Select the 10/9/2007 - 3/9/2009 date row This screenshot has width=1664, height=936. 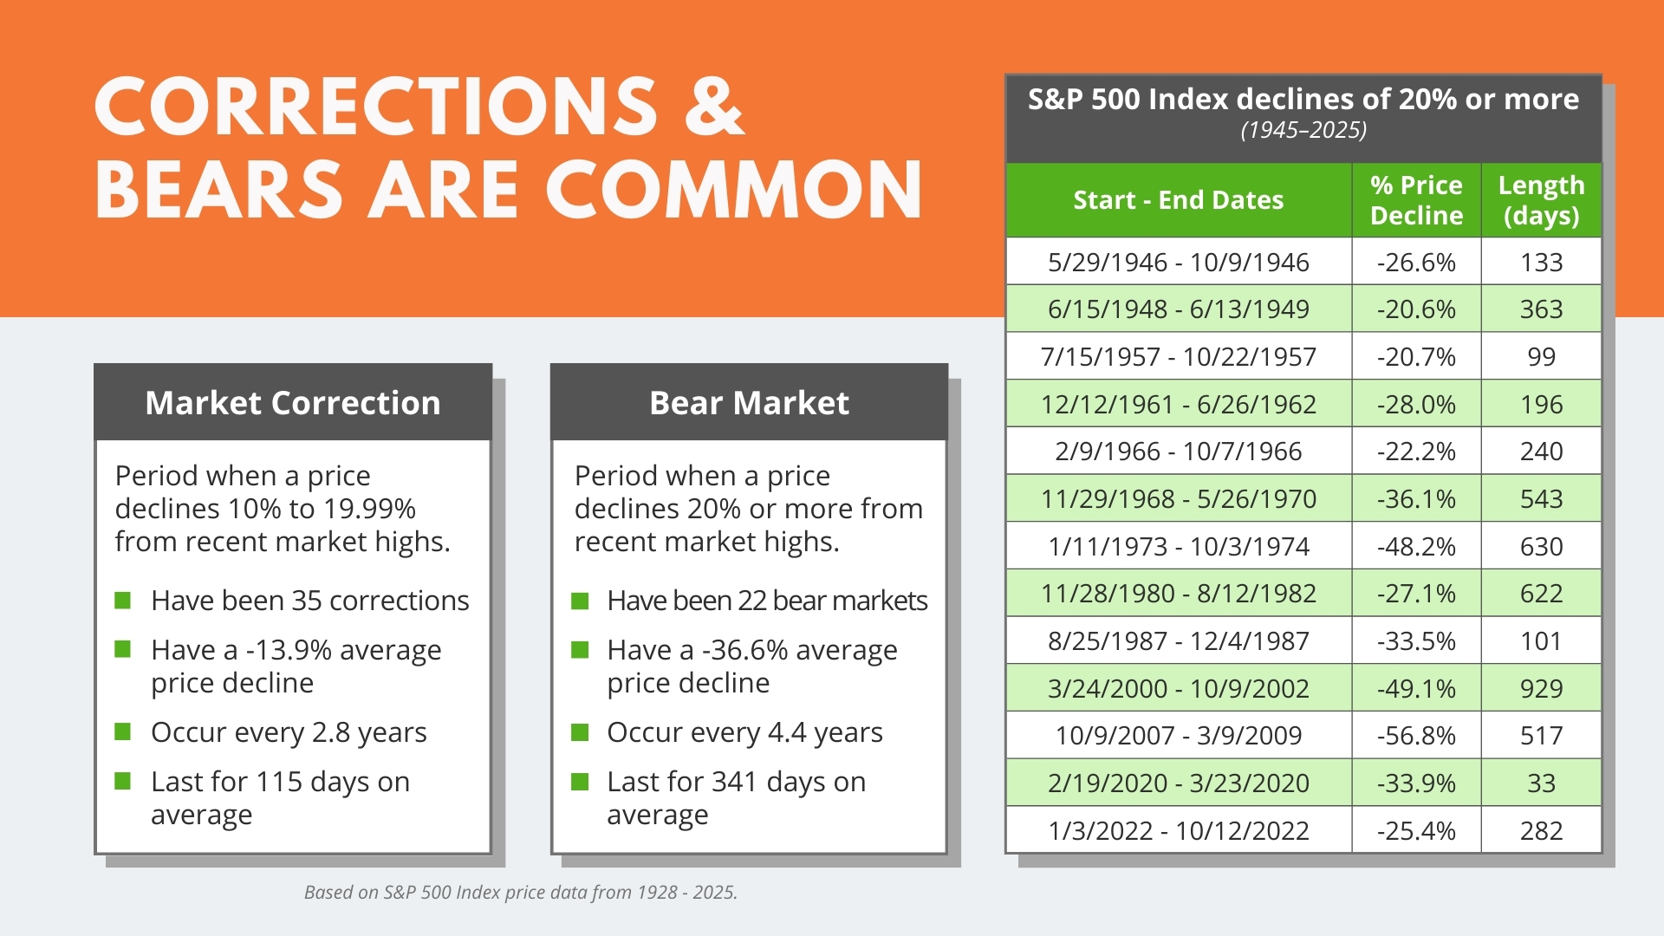(1179, 735)
